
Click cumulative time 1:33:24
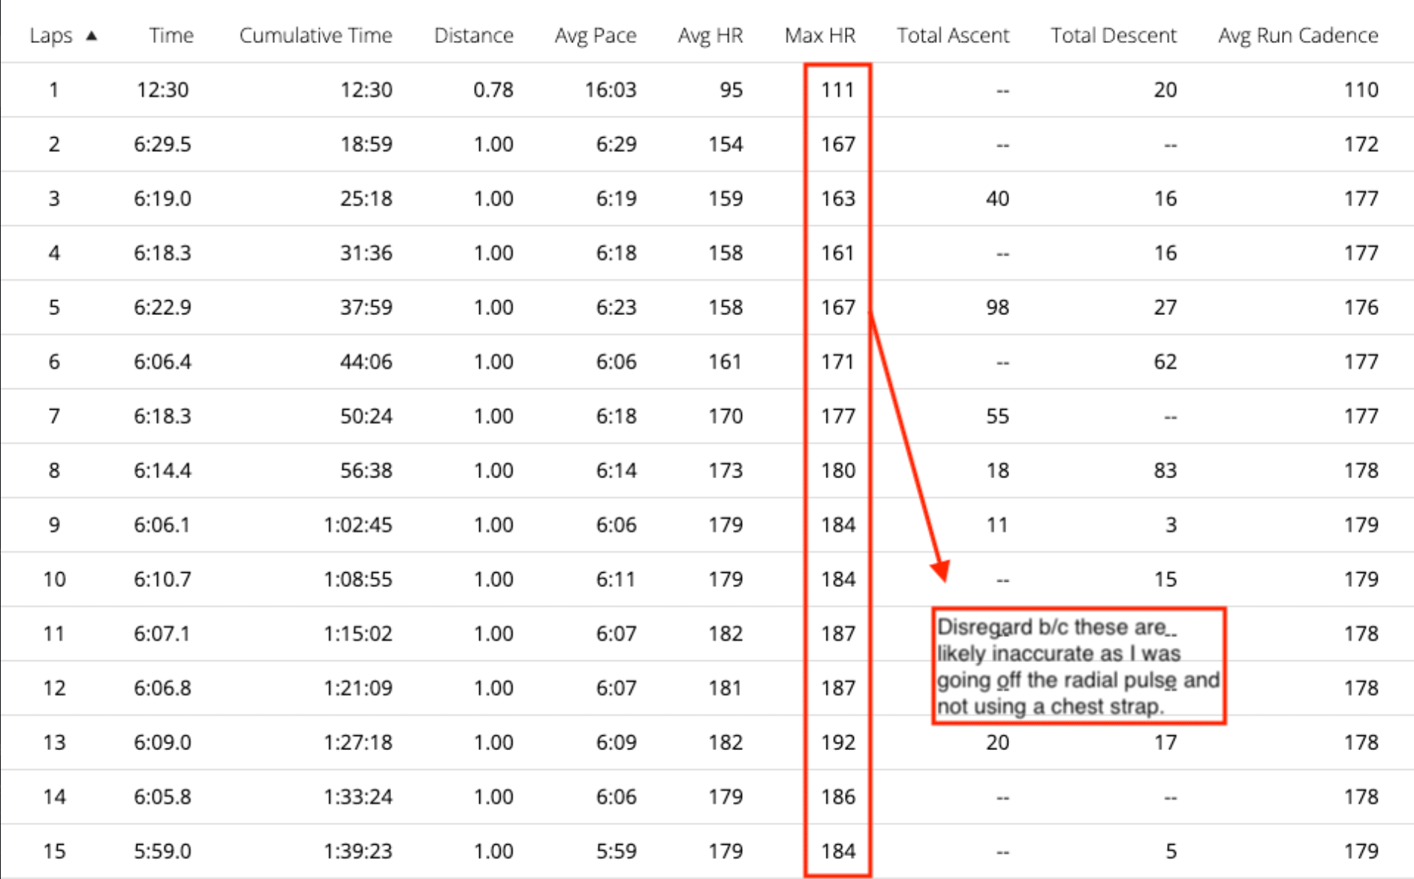click(358, 797)
